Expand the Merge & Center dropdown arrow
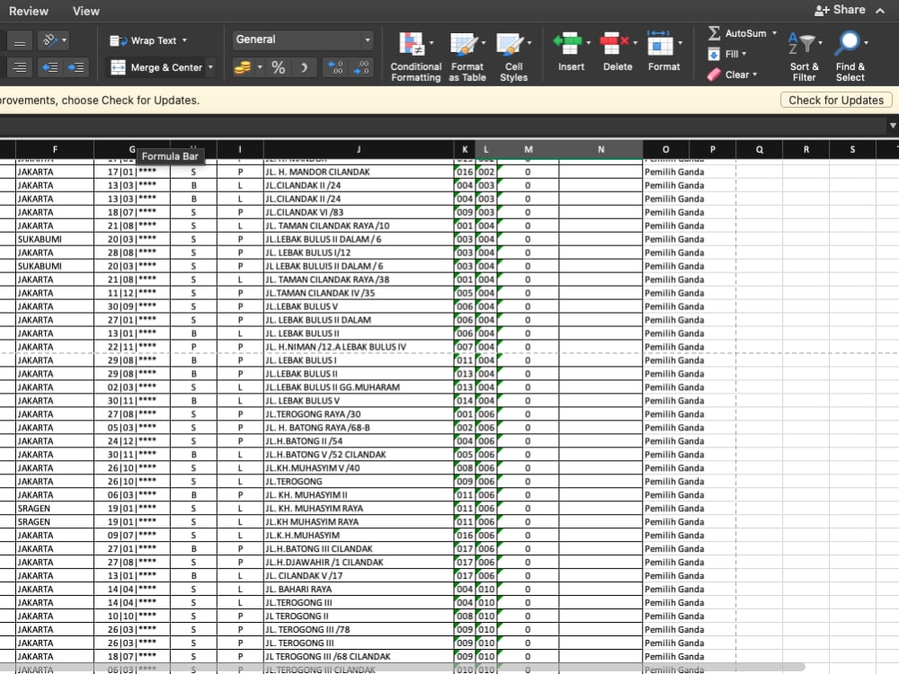899x674 pixels. coord(210,67)
